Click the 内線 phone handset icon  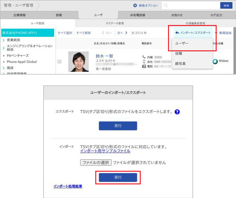click(x=144, y=57)
